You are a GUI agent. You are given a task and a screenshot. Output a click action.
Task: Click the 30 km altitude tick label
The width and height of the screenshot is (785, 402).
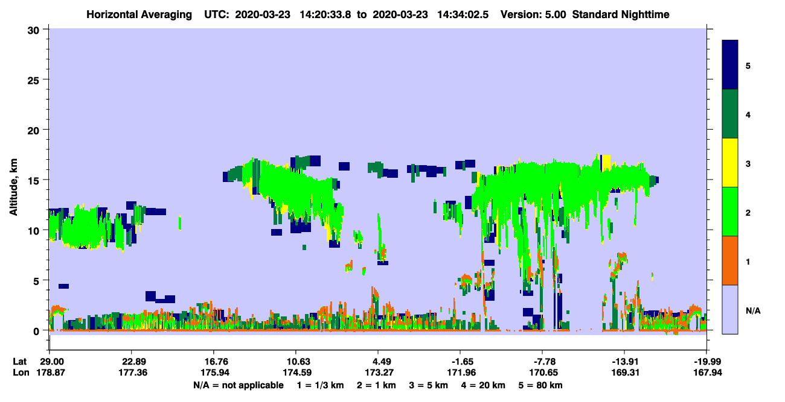[35, 29]
